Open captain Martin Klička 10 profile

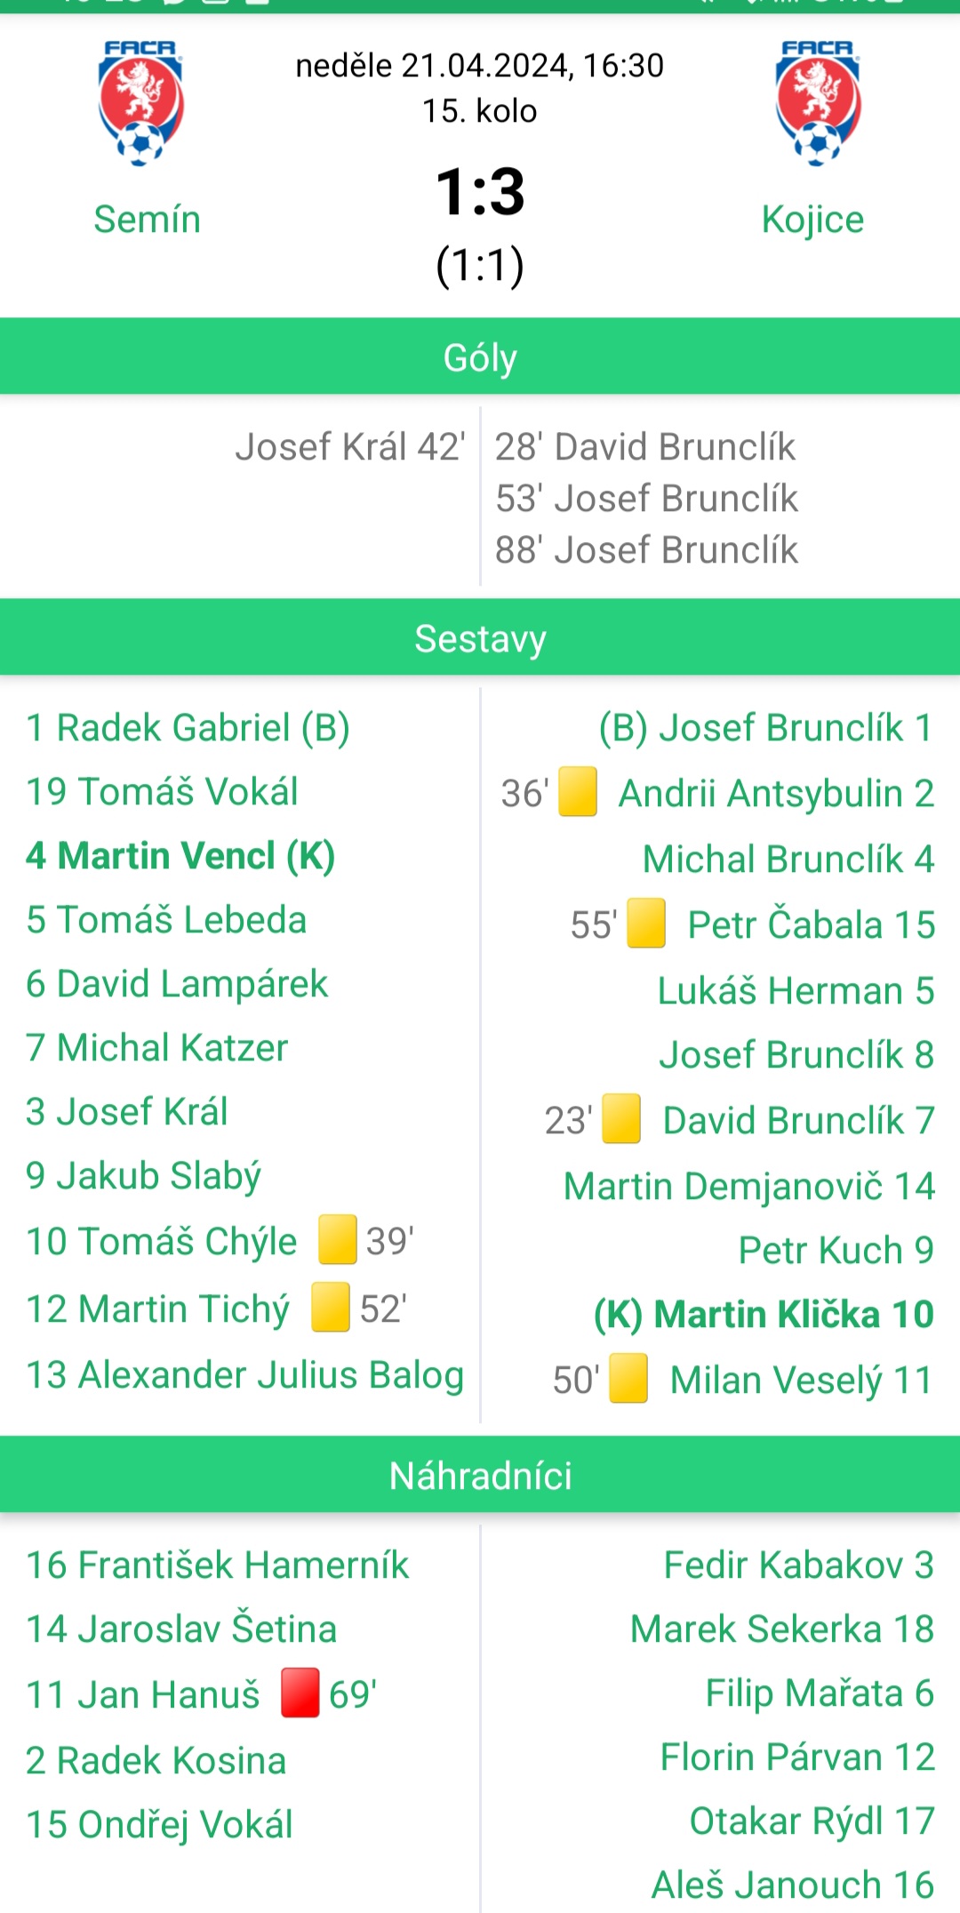(x=764, y=1315)
